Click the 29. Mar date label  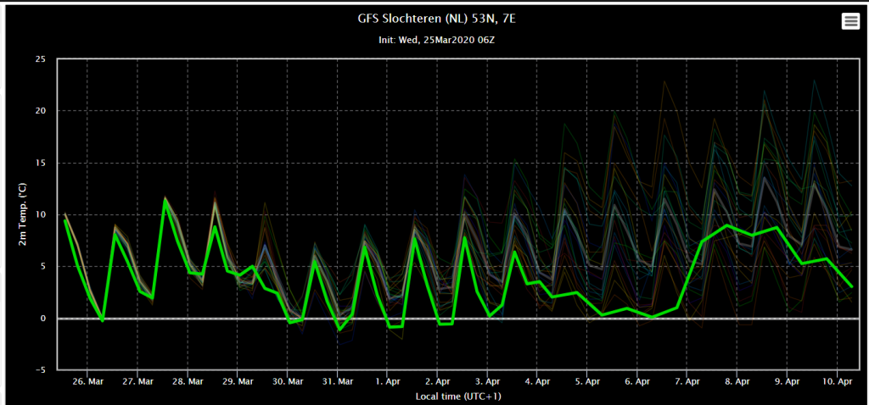[238, 382]
